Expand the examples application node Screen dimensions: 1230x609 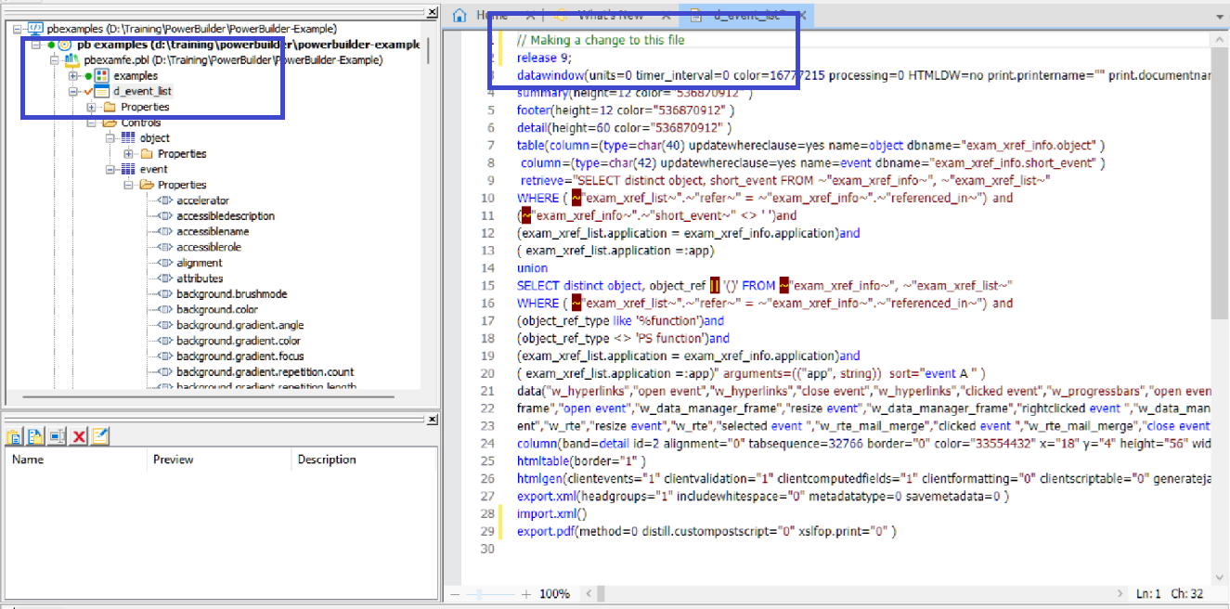tap(73, 75)
